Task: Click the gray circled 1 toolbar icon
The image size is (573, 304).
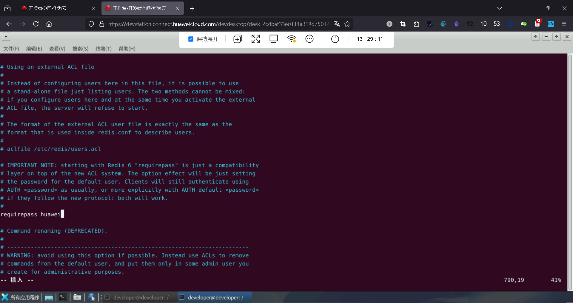Action: coord(389,24)
